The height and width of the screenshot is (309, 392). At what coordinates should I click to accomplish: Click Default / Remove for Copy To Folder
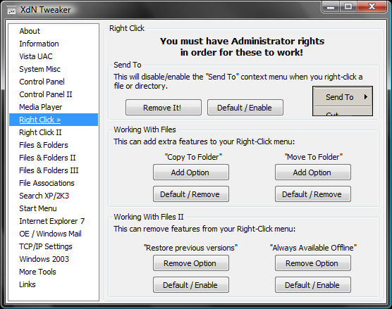(x=191, y=194)
